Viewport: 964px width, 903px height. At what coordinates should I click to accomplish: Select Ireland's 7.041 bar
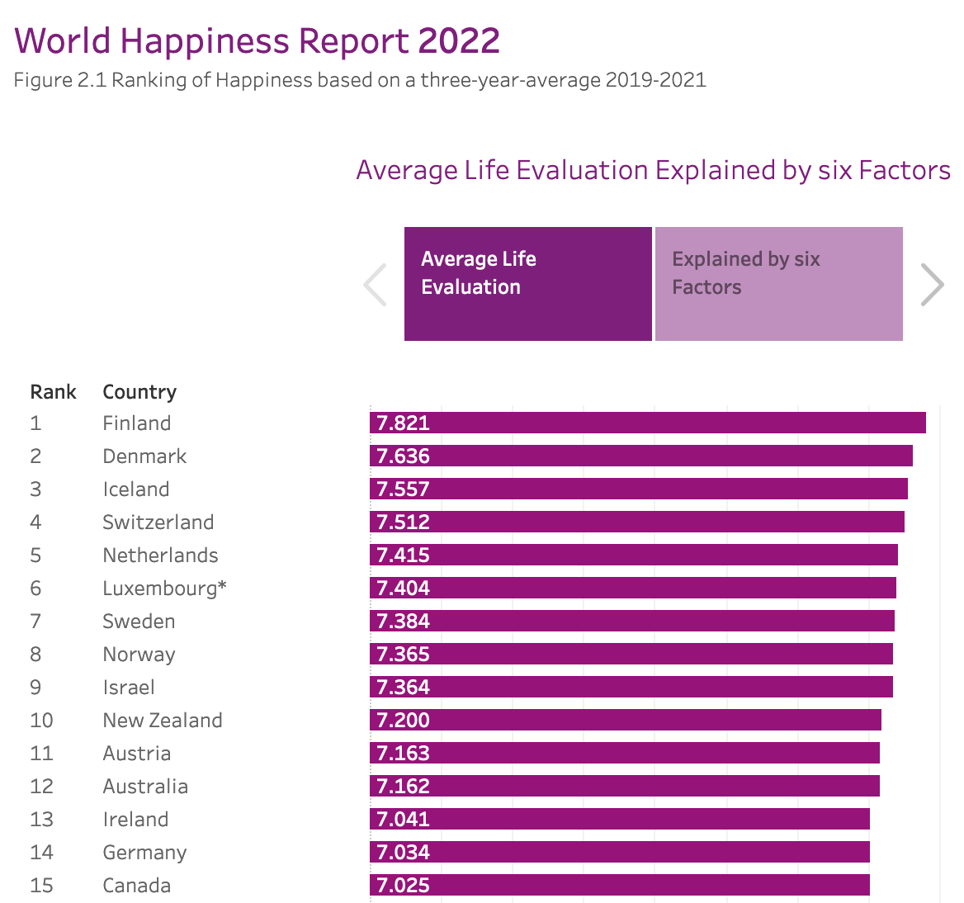(x=620, y=819)
